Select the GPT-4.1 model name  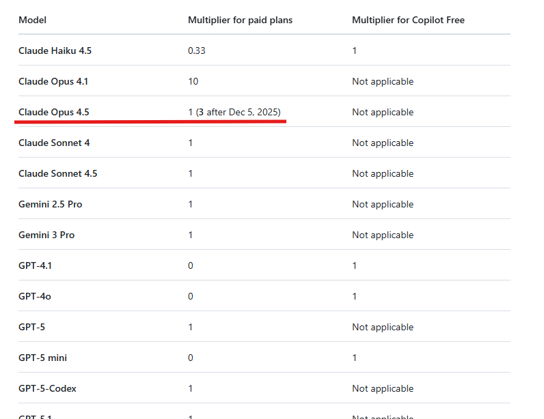coord(35,265)
